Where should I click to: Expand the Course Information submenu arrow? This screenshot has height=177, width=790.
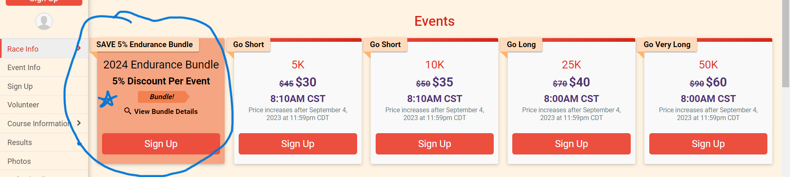(x=79, y=123)
